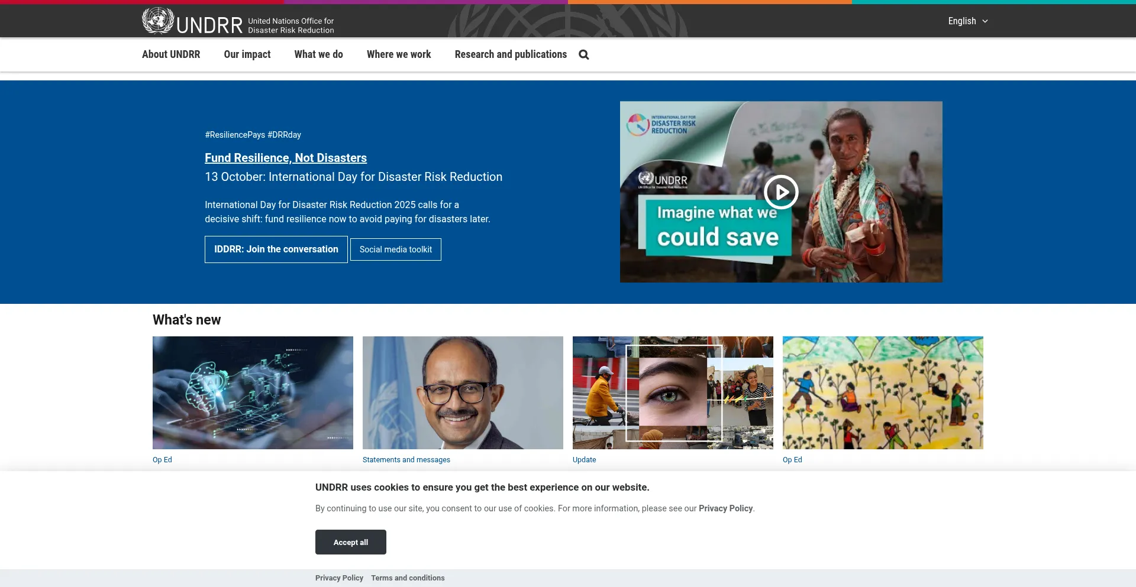Open Research and publications menu
The image size is (1136, 587).
pos(510,54)
